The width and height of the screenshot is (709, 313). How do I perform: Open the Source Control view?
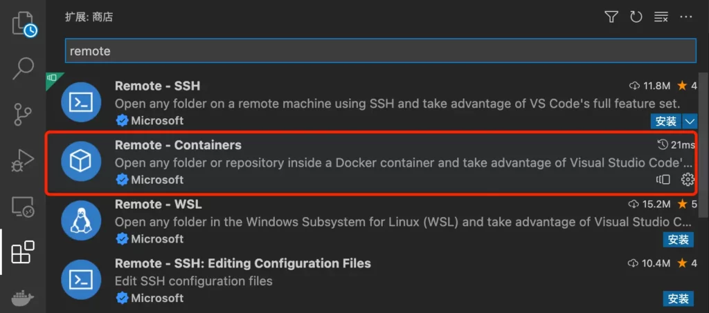23,115
